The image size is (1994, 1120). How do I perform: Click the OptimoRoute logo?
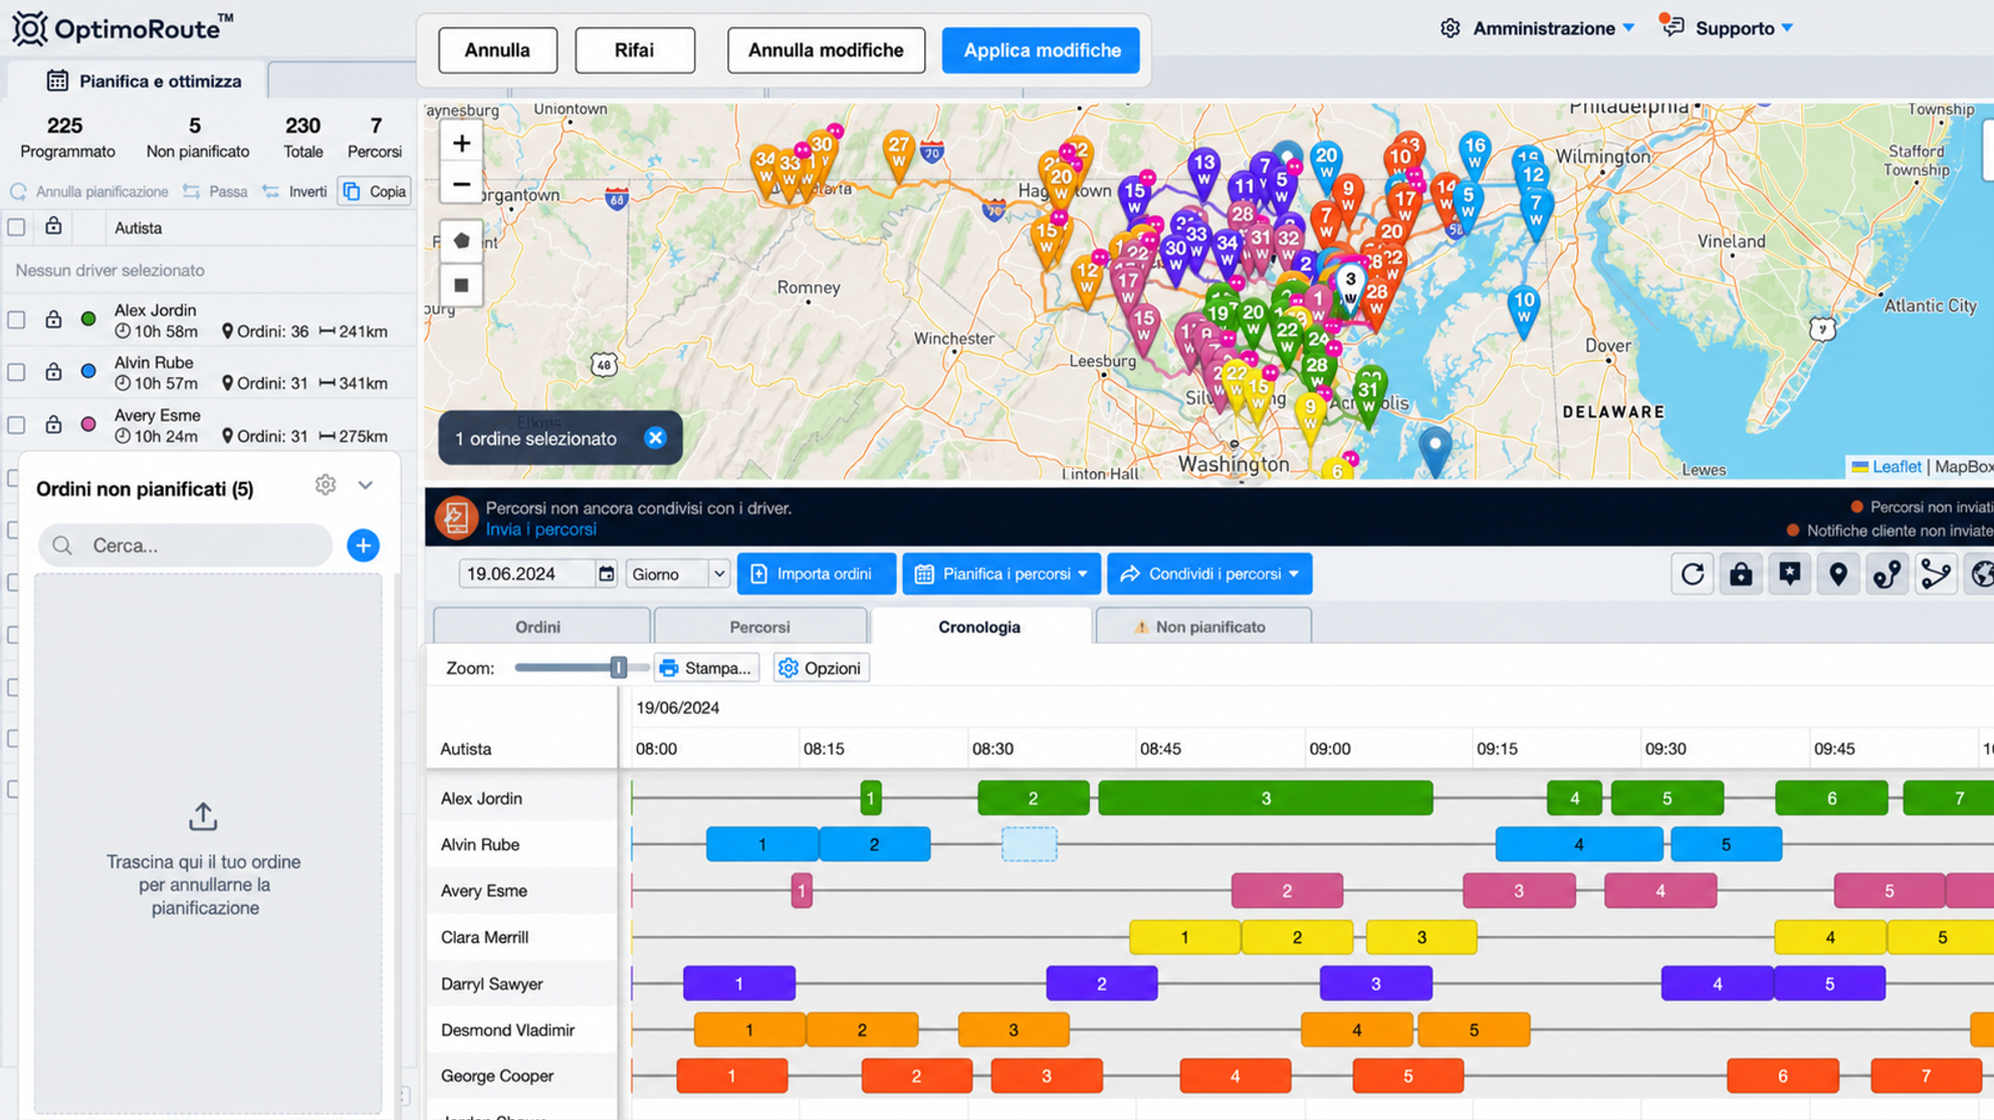pyautogui.click(x=122, y=28)
